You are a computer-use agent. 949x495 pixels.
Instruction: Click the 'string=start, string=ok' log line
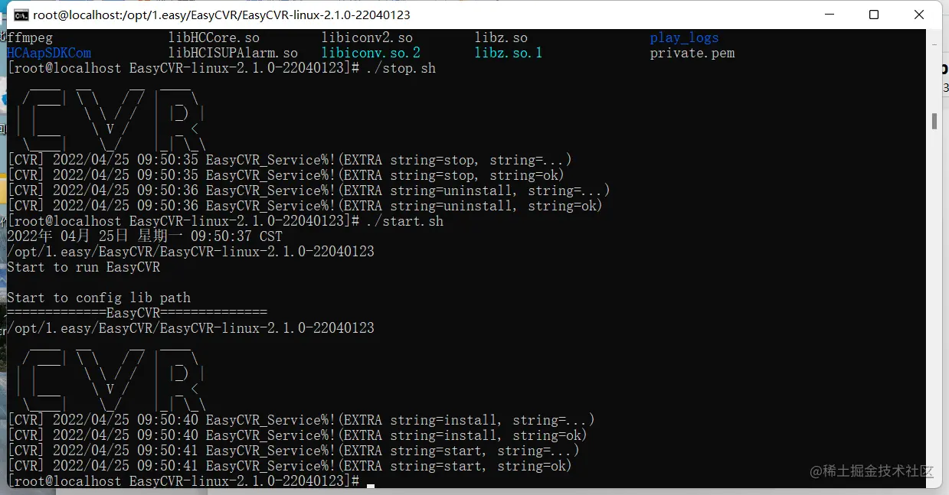[290, 466]
